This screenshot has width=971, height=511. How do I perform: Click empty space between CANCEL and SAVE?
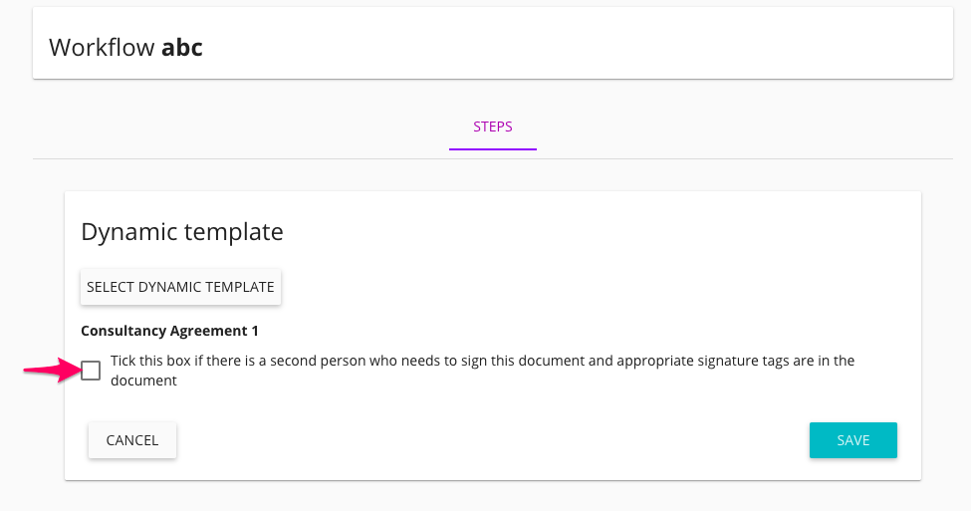coord(493,440)
